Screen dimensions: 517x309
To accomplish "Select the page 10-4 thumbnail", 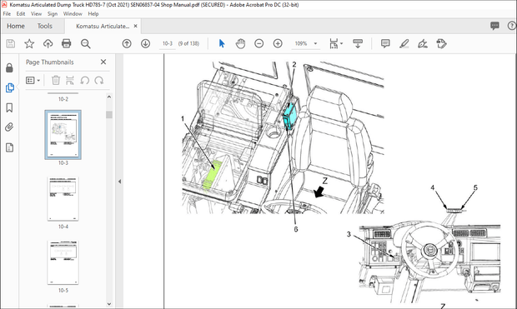I will point(63,198).
